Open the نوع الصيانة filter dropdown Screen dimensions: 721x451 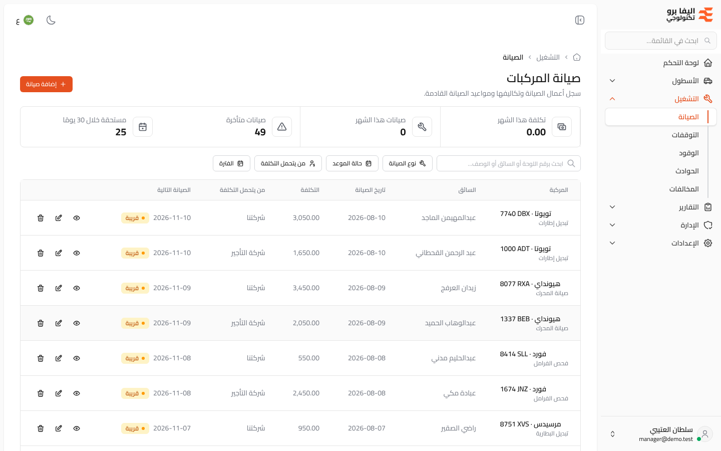(x=408, y=163)
